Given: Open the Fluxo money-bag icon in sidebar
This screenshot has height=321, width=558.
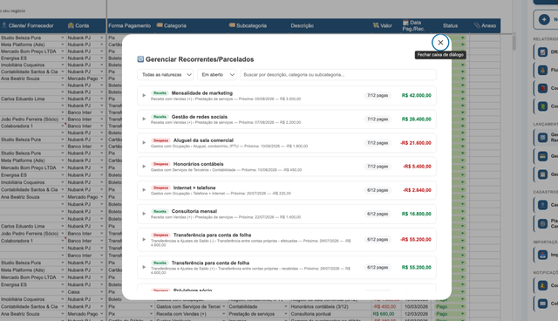Looking at the screenshot, I should 542,70.
